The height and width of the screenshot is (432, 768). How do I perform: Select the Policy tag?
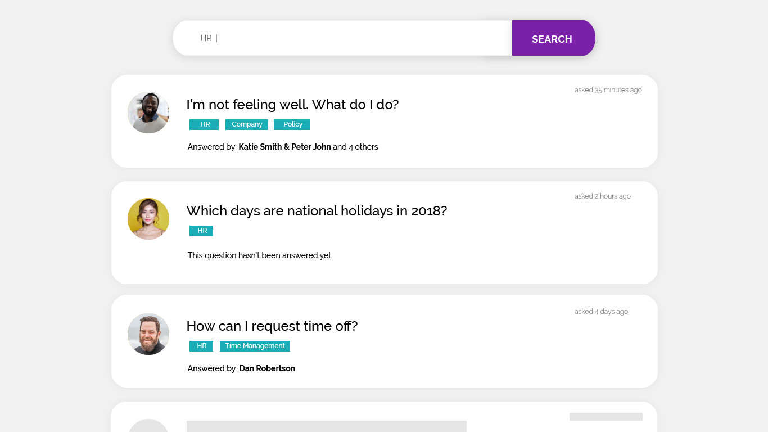292,124
